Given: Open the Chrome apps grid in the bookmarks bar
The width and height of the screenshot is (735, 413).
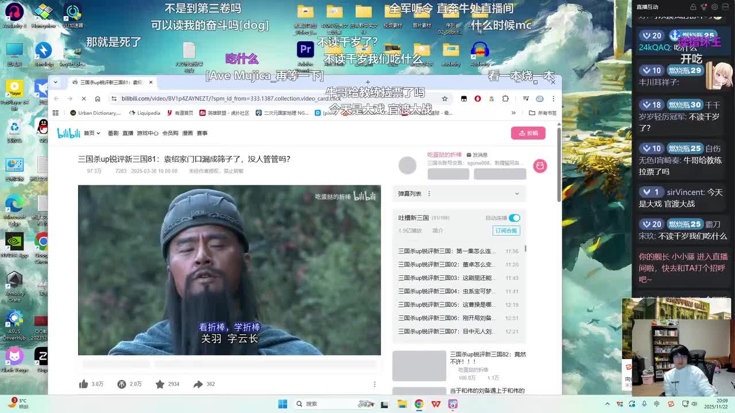Looking at the screenshot, I should click(55, 113).
